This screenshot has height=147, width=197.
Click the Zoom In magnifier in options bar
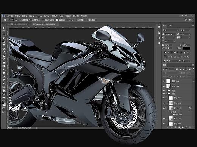pyautogui.click(x=12, y=20)
